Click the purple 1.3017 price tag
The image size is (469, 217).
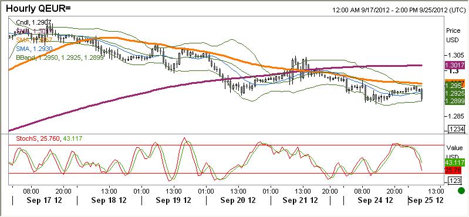pos(455,65)
